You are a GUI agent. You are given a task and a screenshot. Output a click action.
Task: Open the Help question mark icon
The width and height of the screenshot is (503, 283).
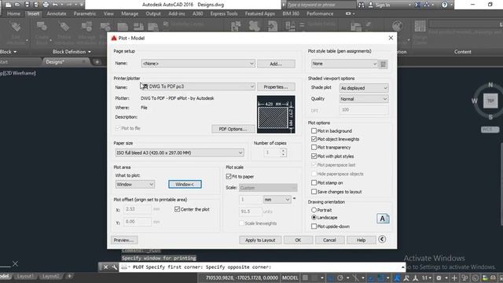coord(444,5)
